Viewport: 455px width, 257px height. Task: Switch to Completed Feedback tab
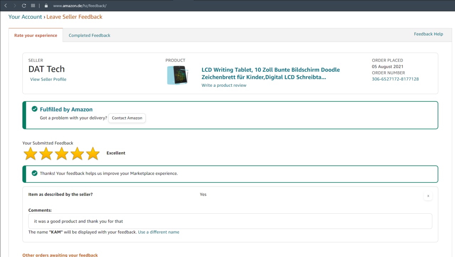pyautogui.click(x=89, y=35)
